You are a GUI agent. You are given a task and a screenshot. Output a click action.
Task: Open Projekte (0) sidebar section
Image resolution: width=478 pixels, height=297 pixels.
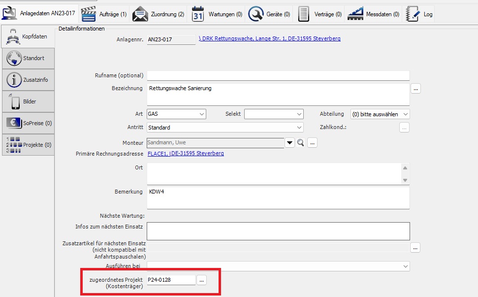28,145
